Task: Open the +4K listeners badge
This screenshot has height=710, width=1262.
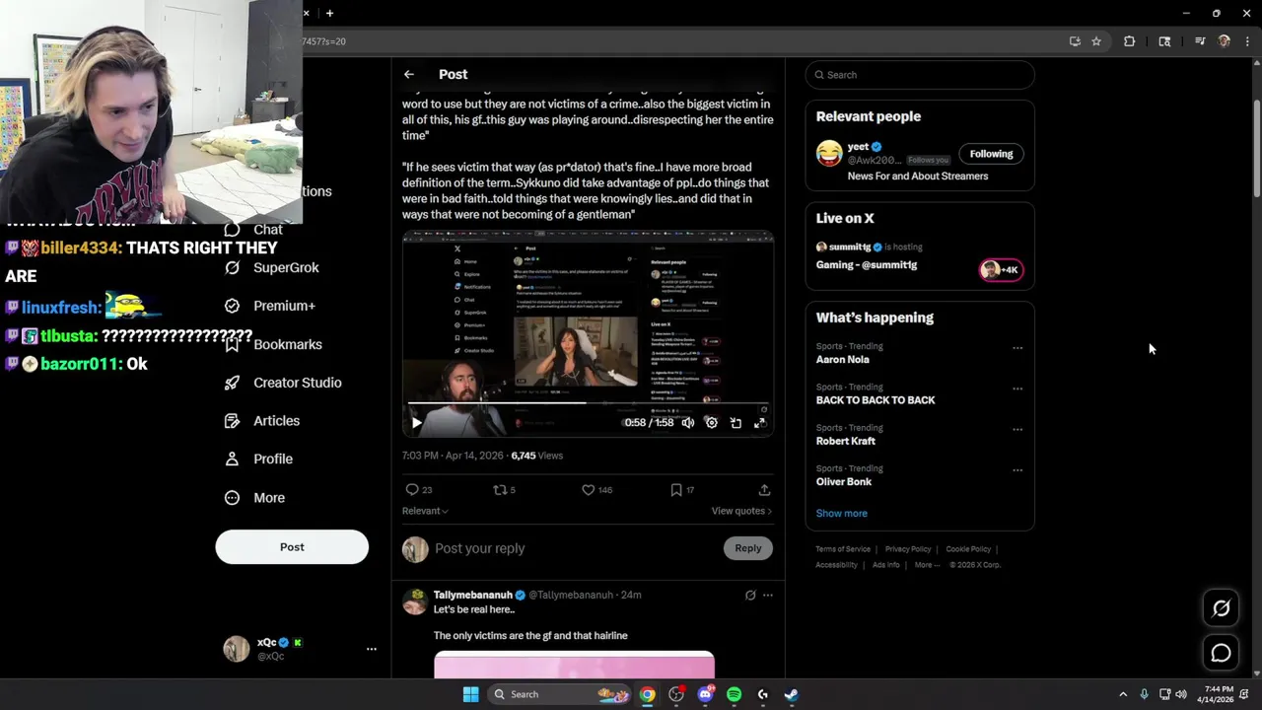Action: coord(1001,270)
